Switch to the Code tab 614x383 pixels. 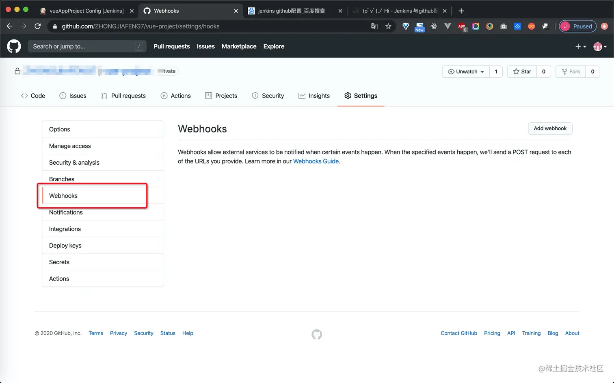pyautogui.click(x=33, y=96)
